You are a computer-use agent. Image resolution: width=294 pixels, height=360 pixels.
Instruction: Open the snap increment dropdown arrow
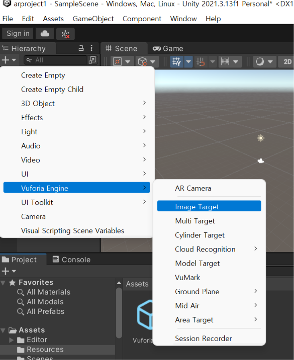(x=235, y=61)
